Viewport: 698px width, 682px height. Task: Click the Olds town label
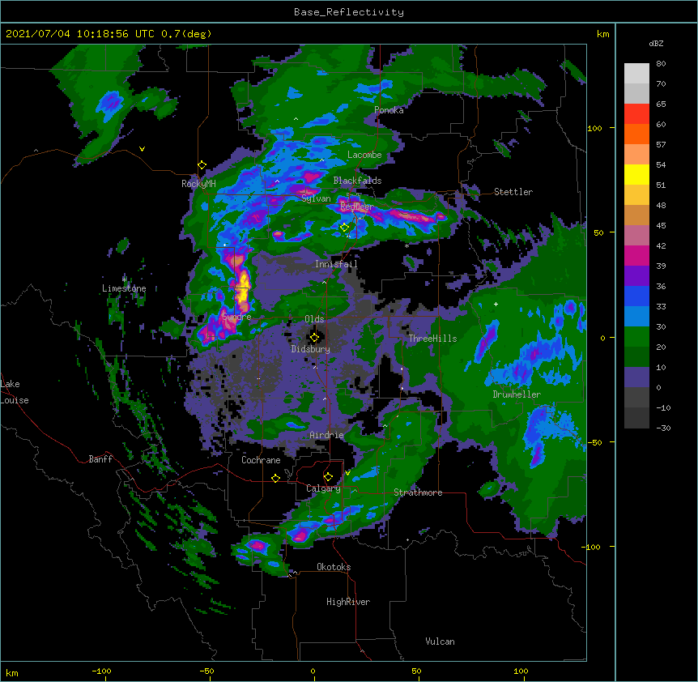tap(314, 319)
